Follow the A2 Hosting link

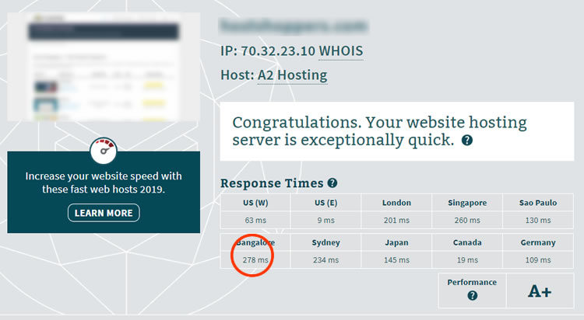[292, 75]
